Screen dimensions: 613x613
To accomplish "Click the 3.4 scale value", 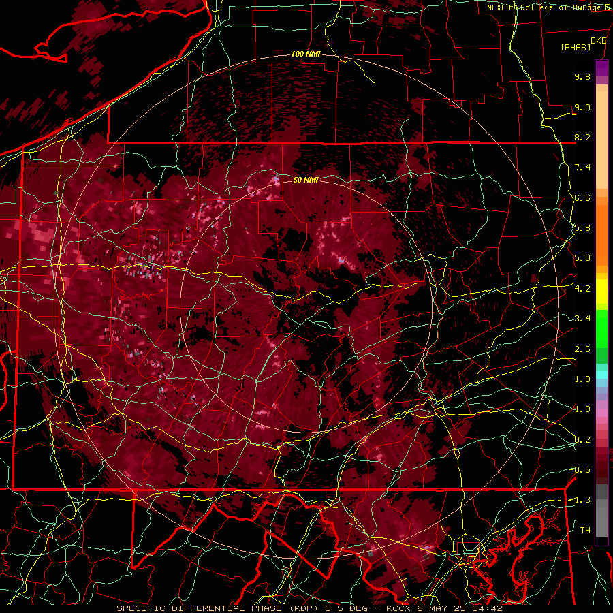I will [582, 319].
